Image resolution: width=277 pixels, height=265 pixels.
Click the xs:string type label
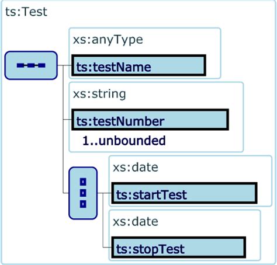tap(99, 94)
